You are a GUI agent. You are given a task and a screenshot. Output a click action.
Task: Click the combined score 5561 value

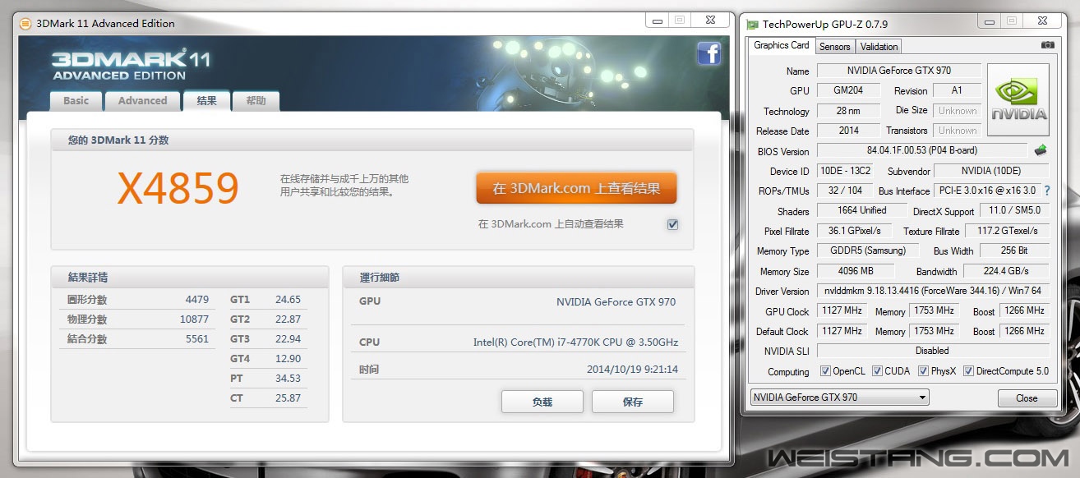pos(197,339)
